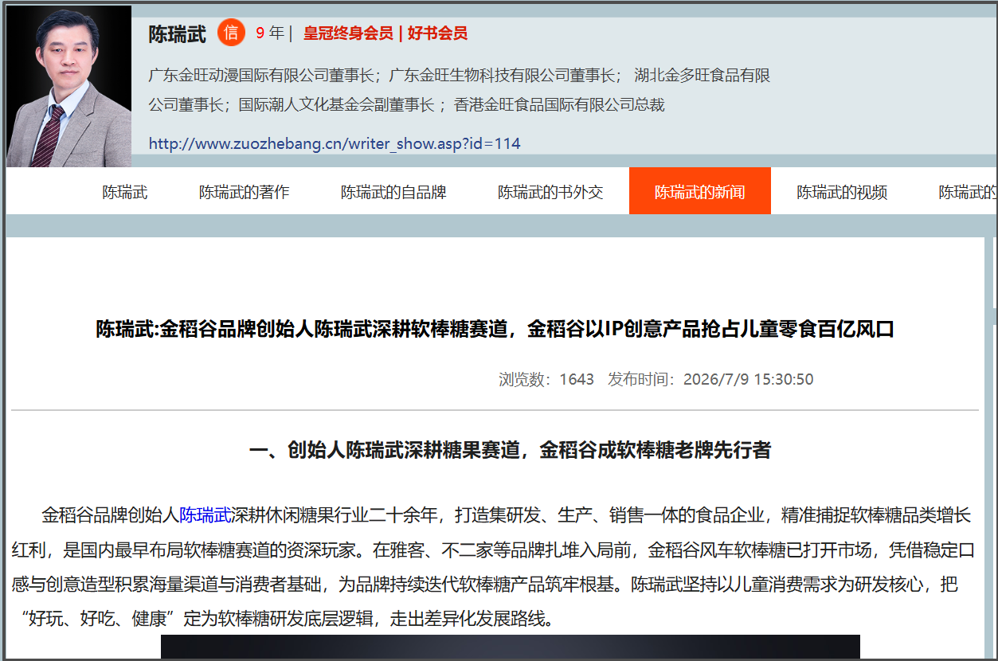Viewport: 998px width, 661px height.
Task: Open the 好书会员 membership link
Action: pyautogui.click(x=437, y=33)
